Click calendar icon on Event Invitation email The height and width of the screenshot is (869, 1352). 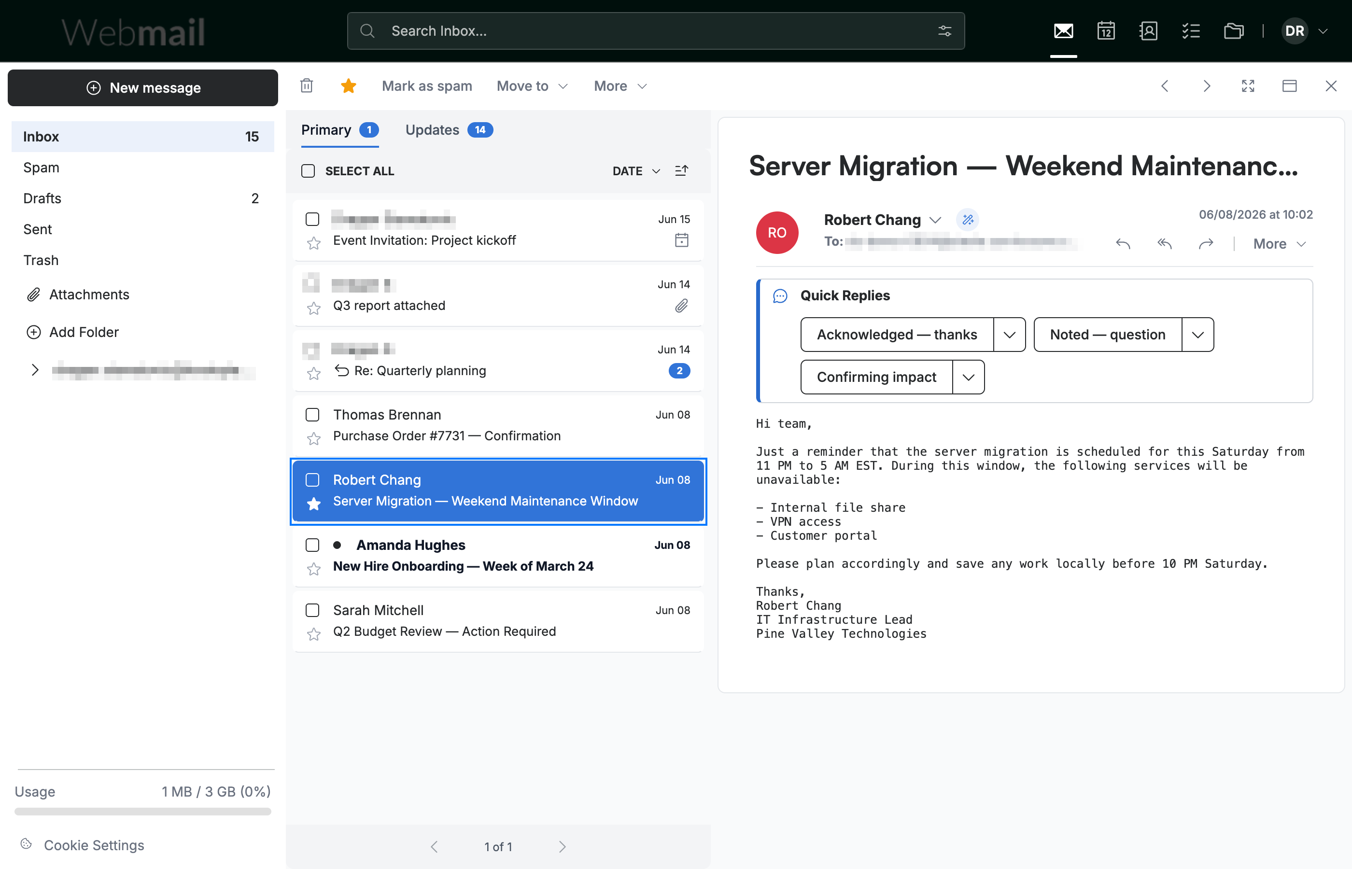tap(682, 240)
